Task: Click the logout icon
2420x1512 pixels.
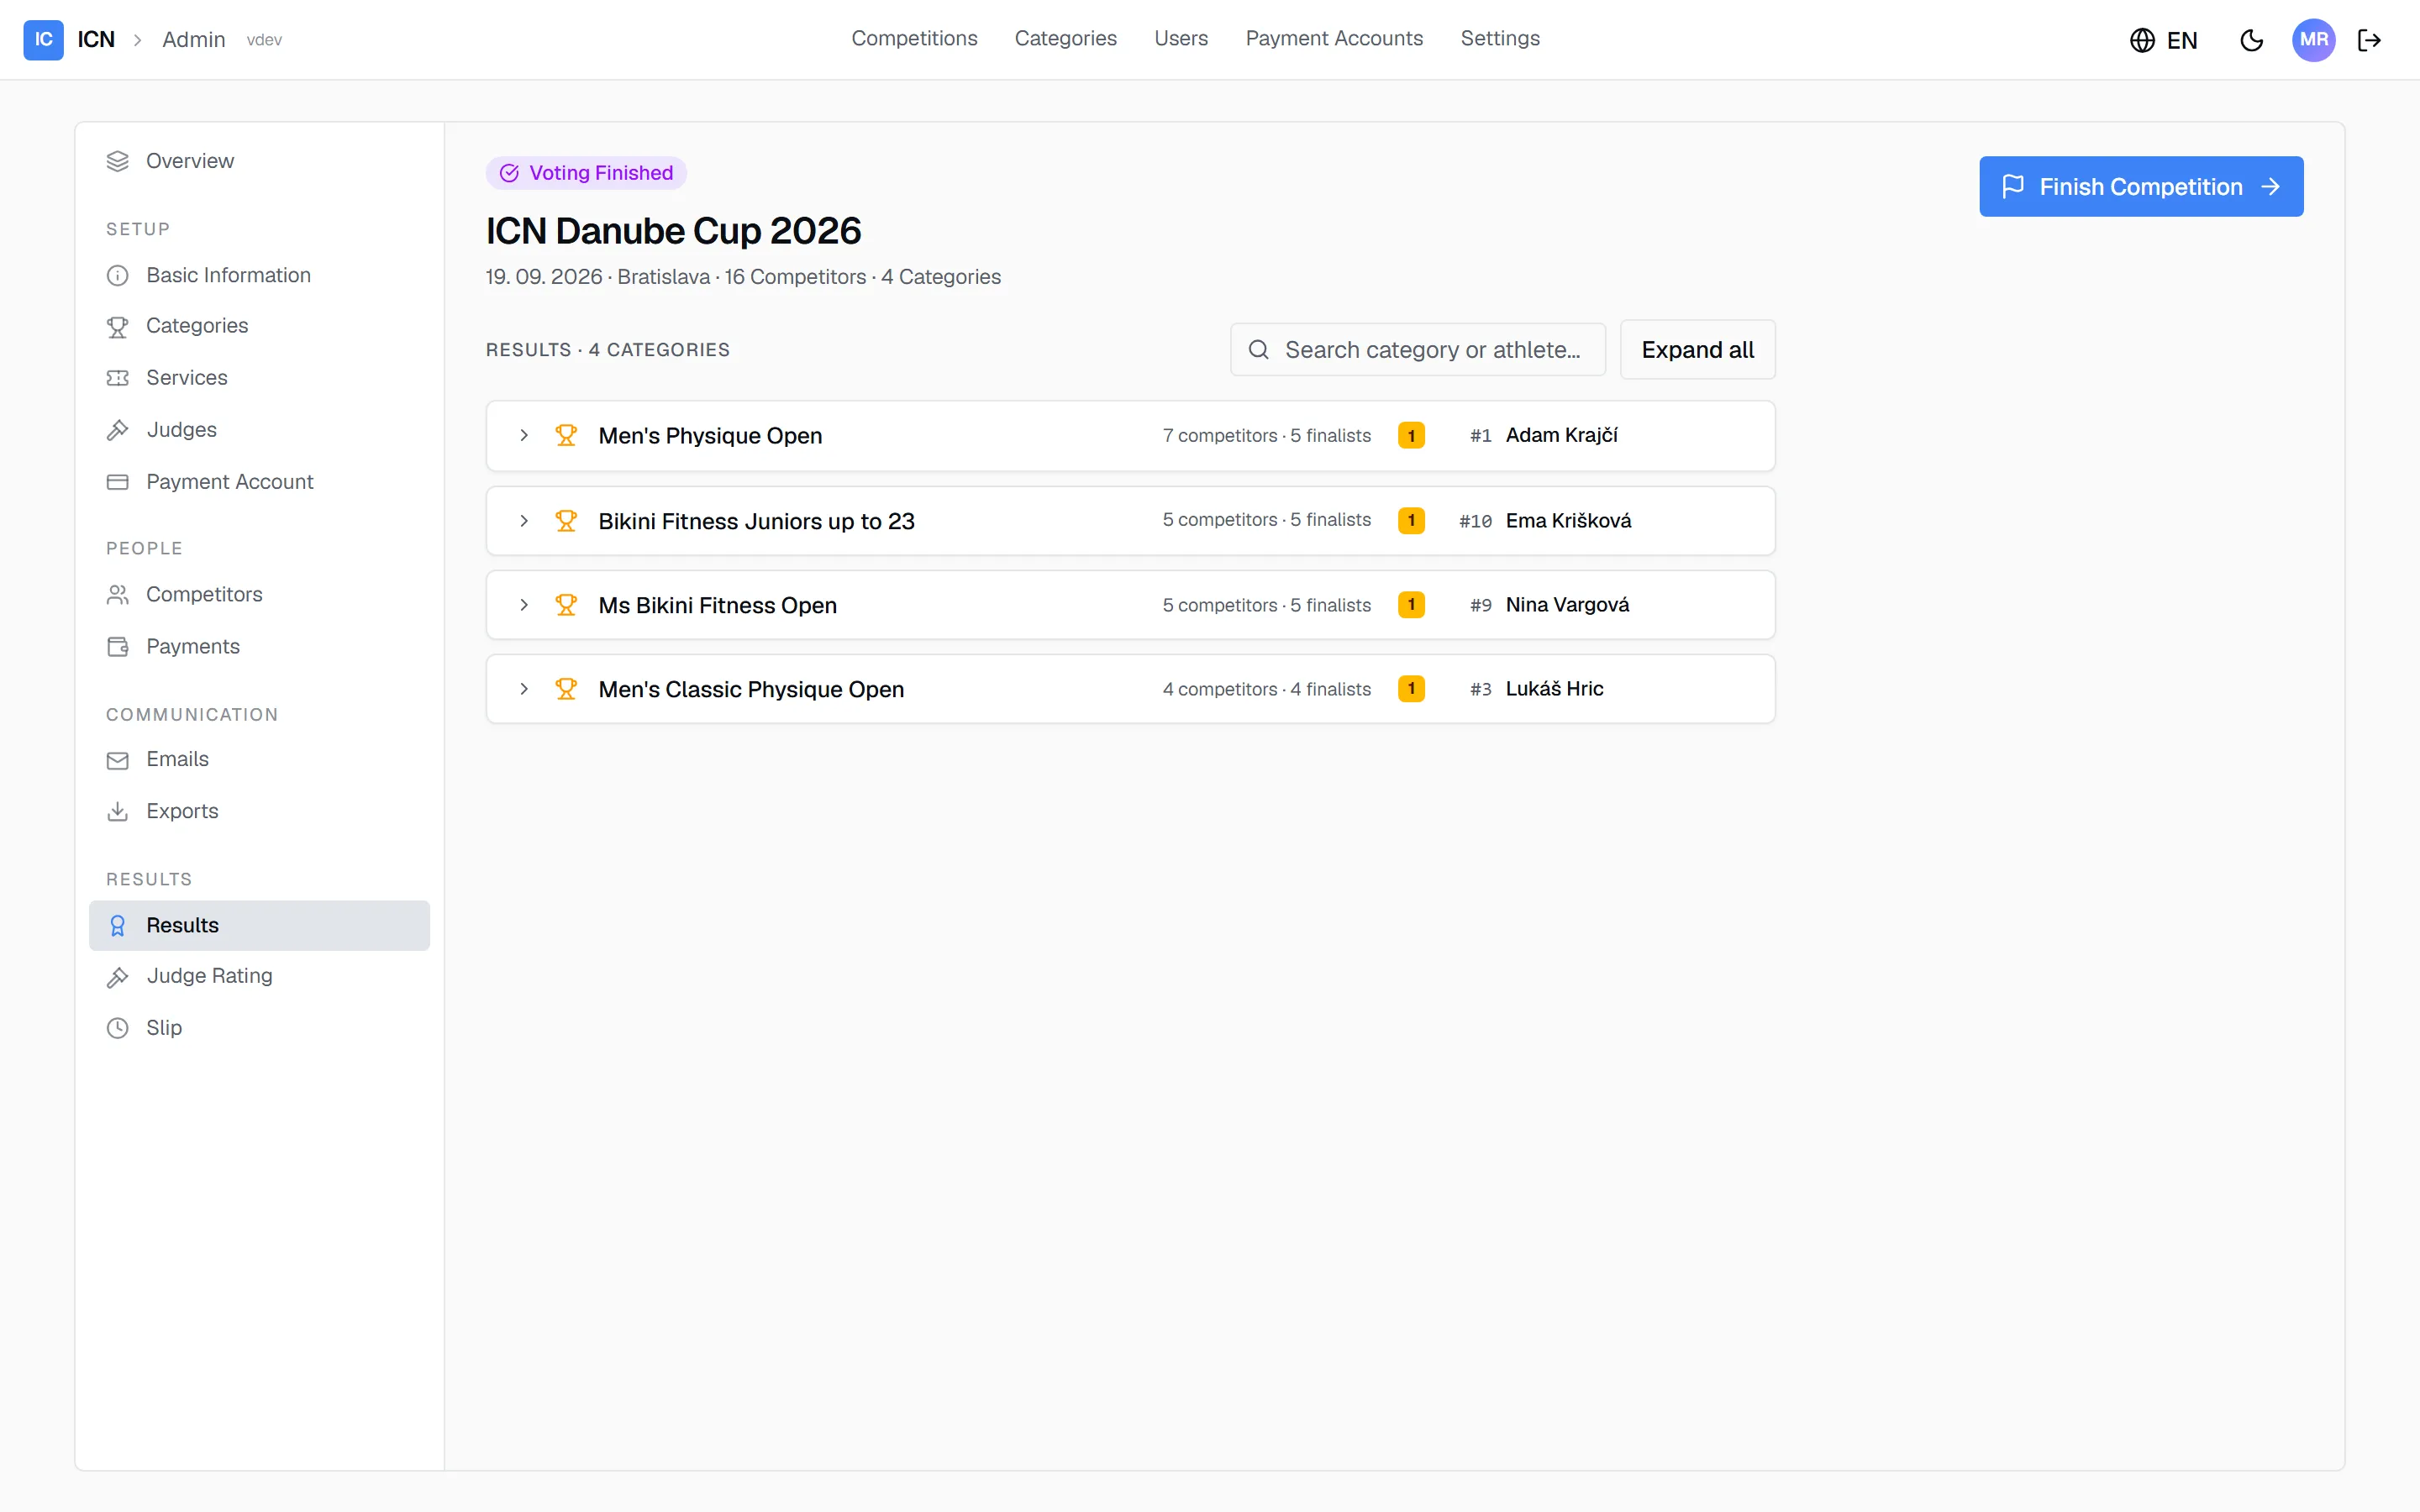Action: [2369, 40]
